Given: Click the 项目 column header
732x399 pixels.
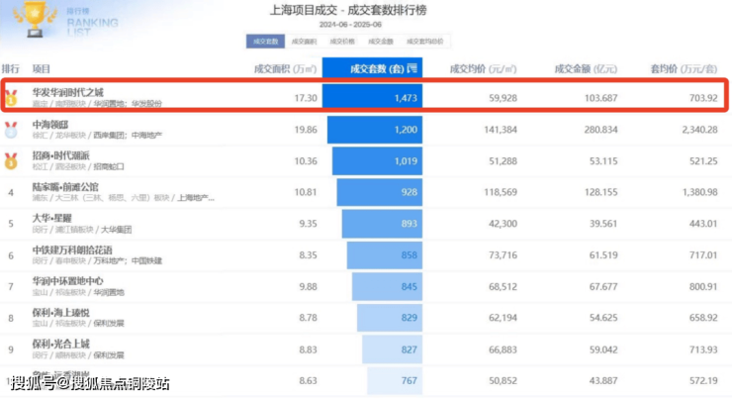Looking at the screenshot, I should coord(42,69).
